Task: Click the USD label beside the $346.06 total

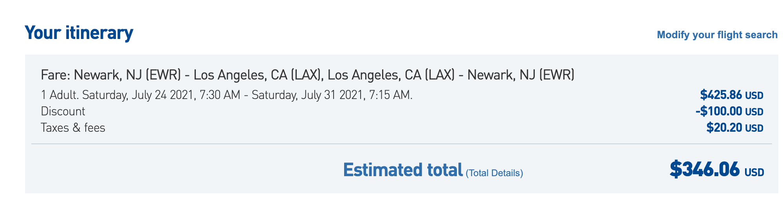Action: click(754, 173)
